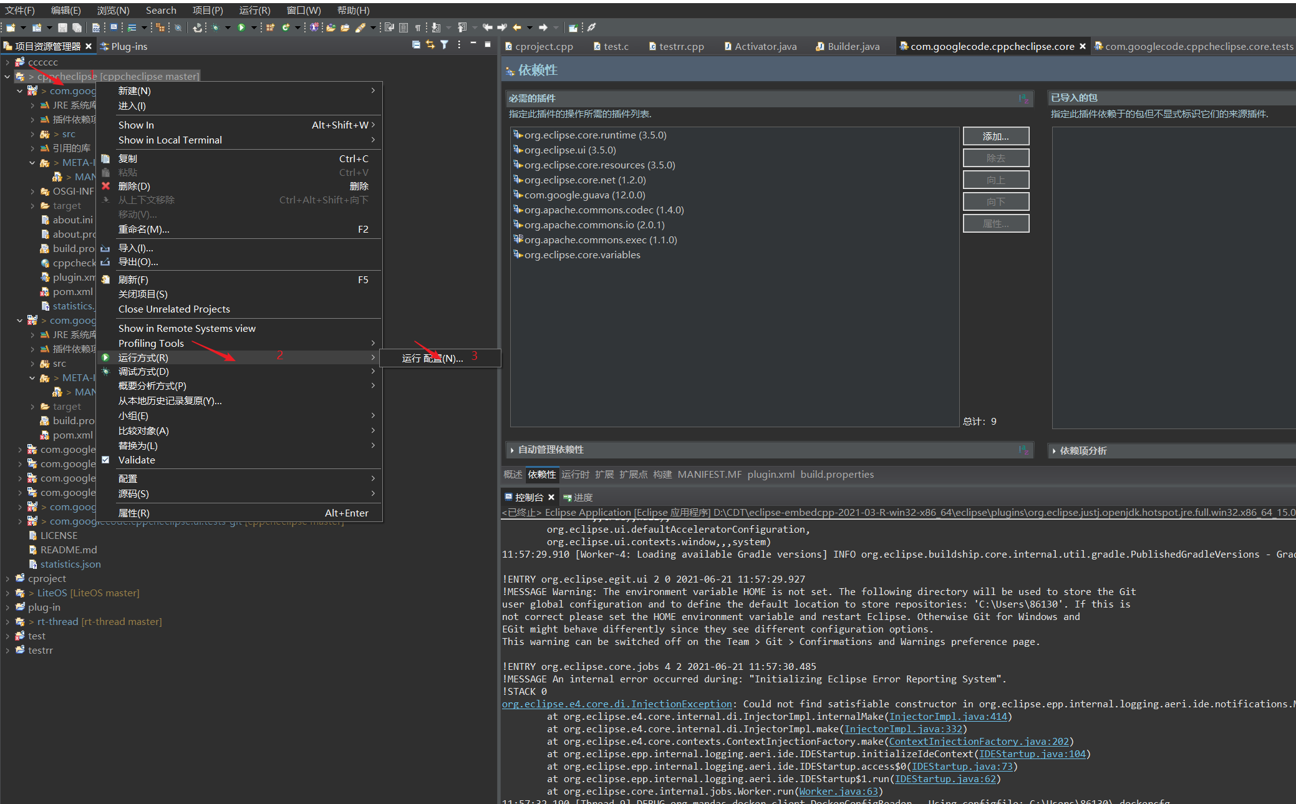Click the 添加... button
The width and height of the screenshot is (1296, 804).
tap(995, 137)
